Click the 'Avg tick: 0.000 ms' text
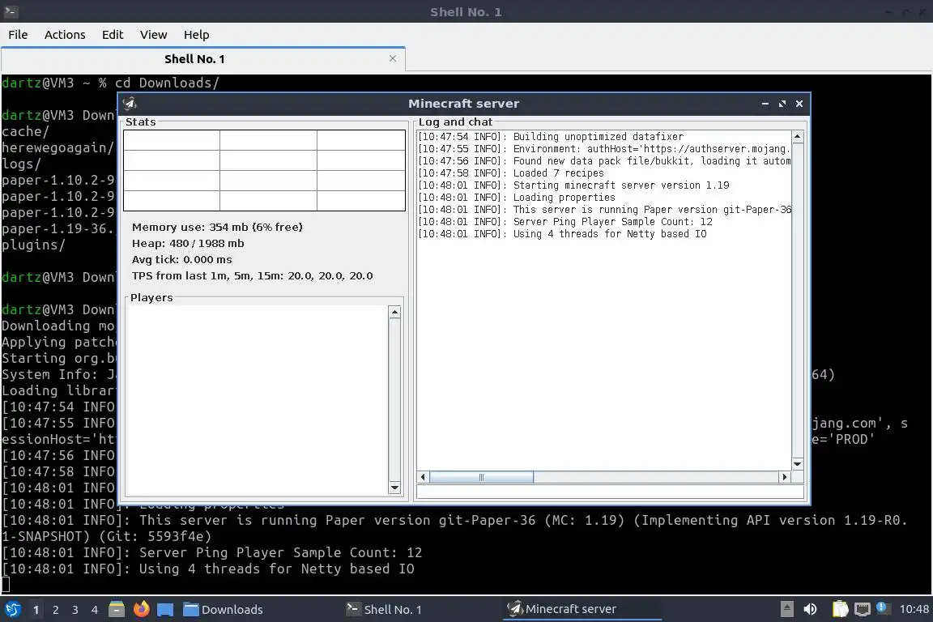Screen dimensions: 933x622 [182, 259]
